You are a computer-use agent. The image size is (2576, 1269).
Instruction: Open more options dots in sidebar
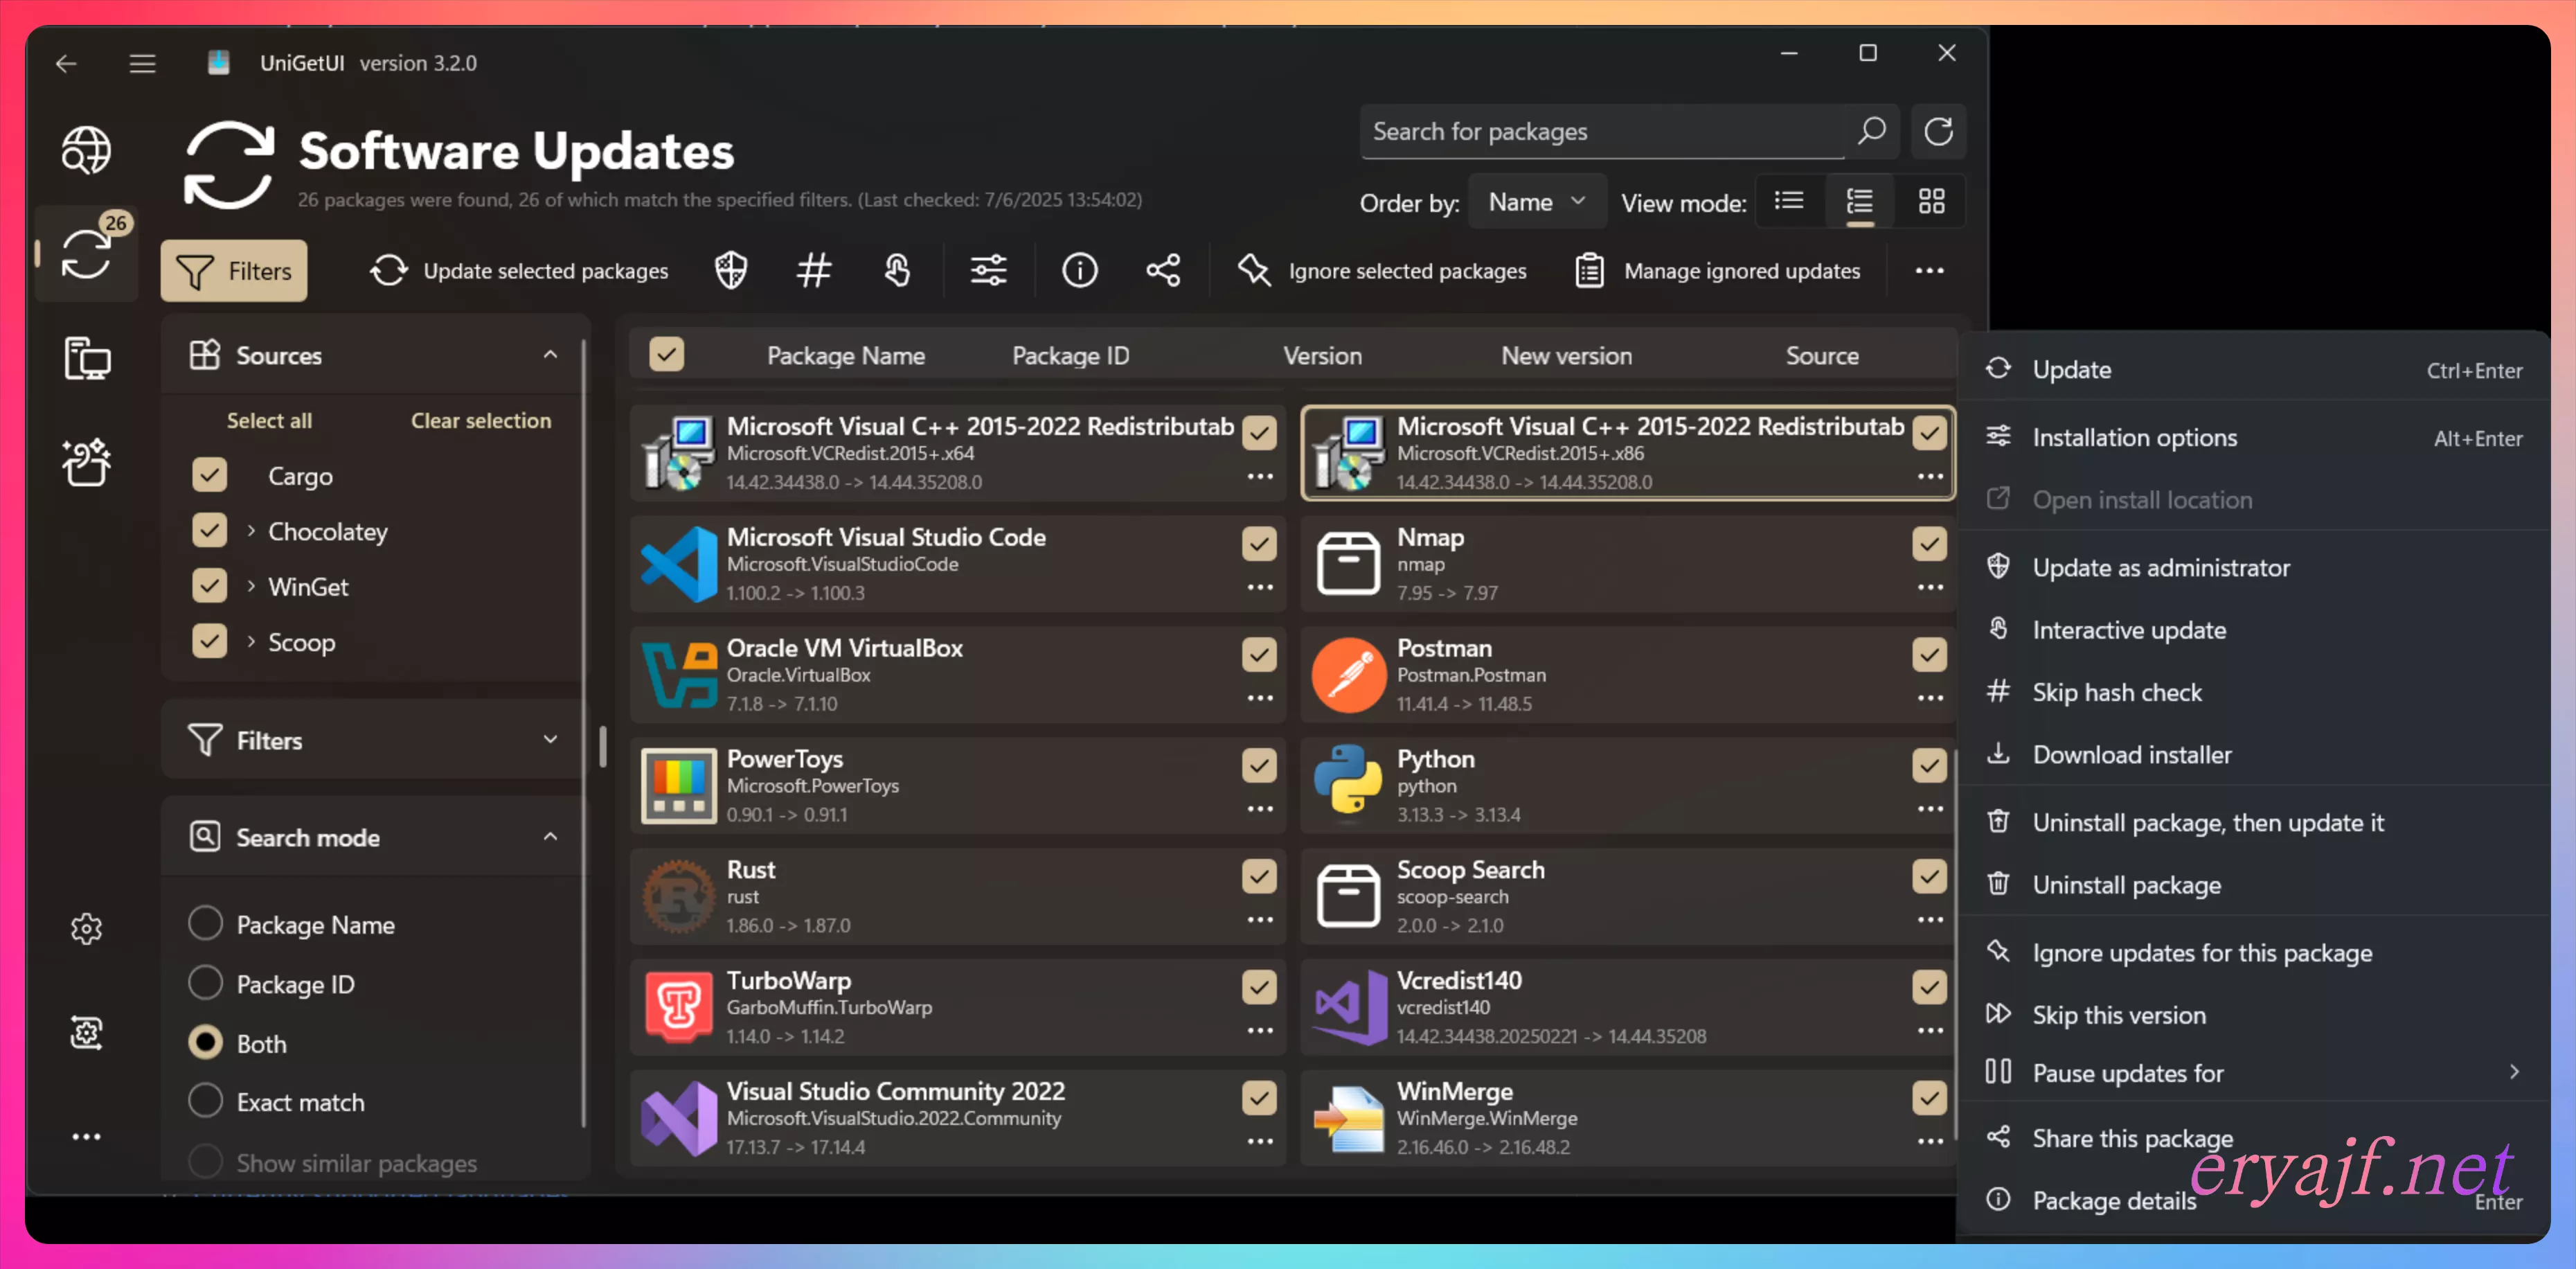[86, 1136]
